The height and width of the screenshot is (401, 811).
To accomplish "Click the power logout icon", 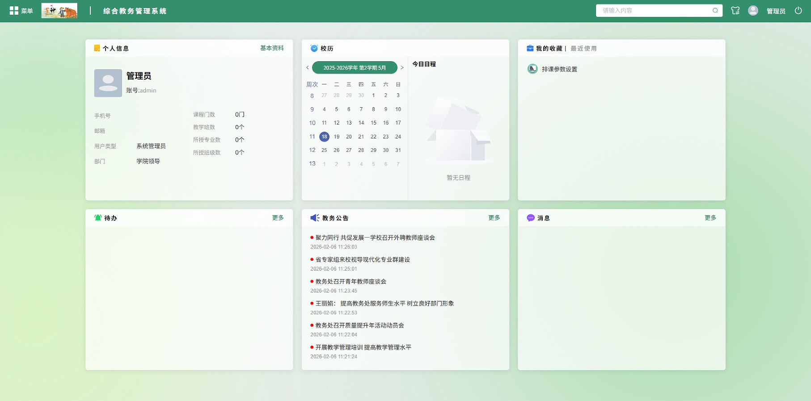I will pyautogui.click(x=798, y=11).
